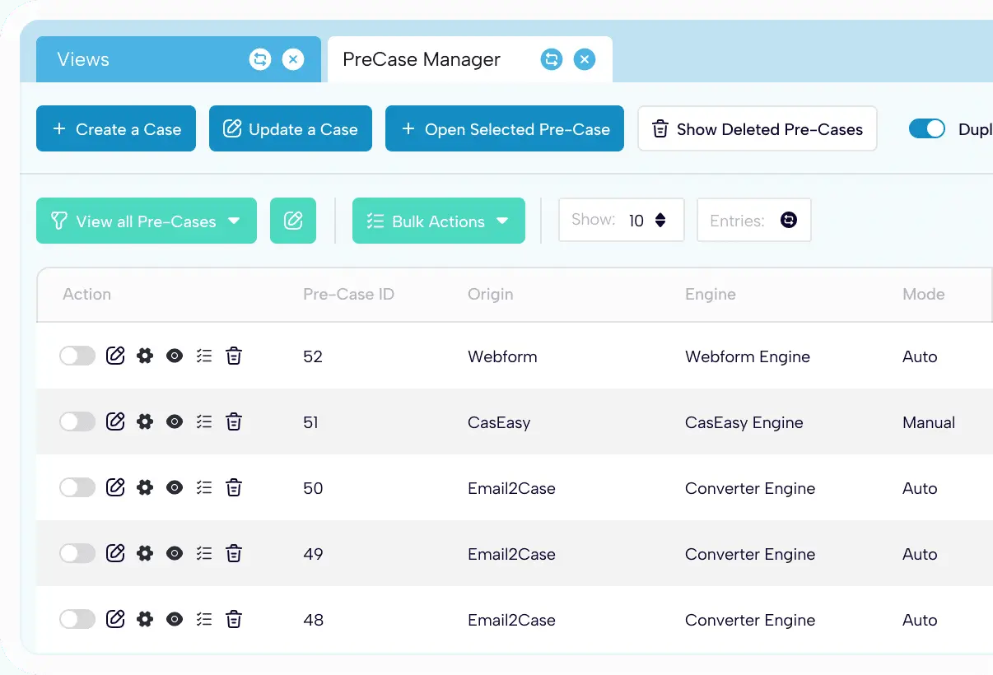Open settings gear for Pre-Case 49
Image resolution: width=993 pixels, height=675 pixels.
pos(145,553)
